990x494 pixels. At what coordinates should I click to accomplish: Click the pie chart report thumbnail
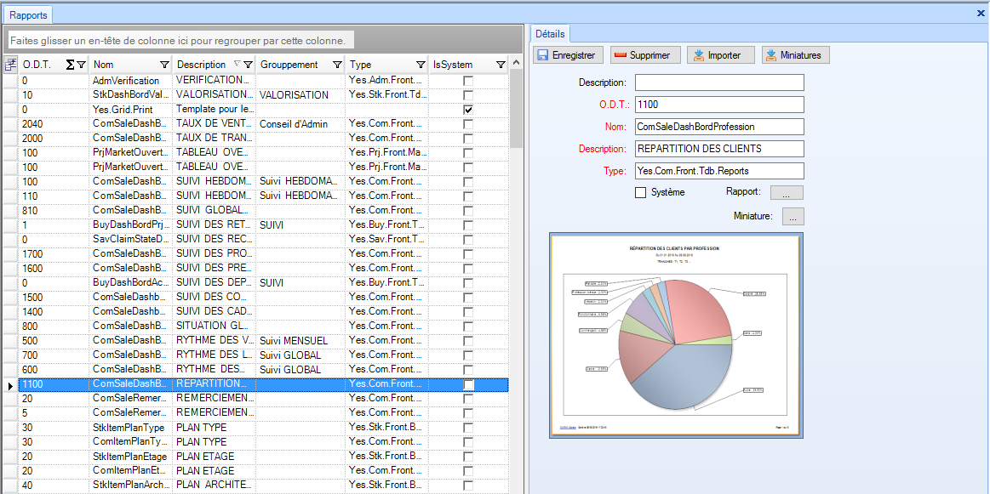point(676,336)
